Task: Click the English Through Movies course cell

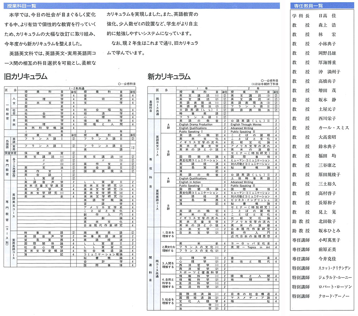Action: click(246, 125)
